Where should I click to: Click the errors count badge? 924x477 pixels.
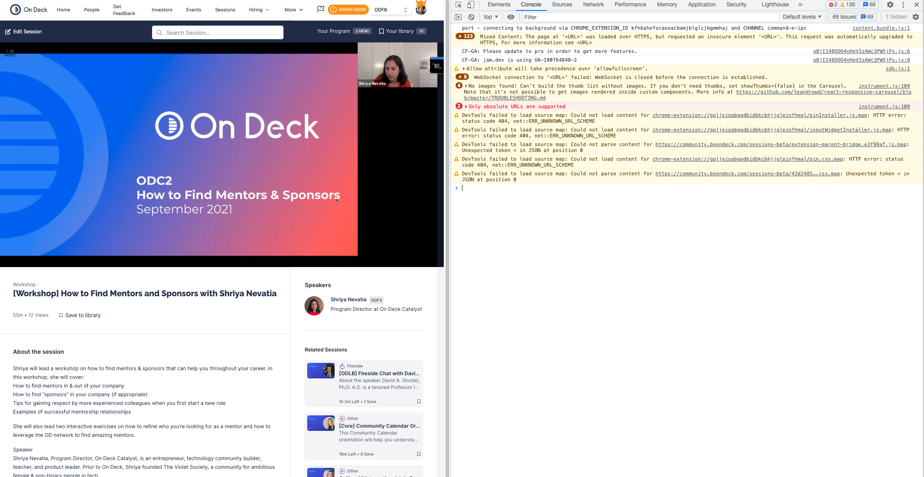click(833, 5)
